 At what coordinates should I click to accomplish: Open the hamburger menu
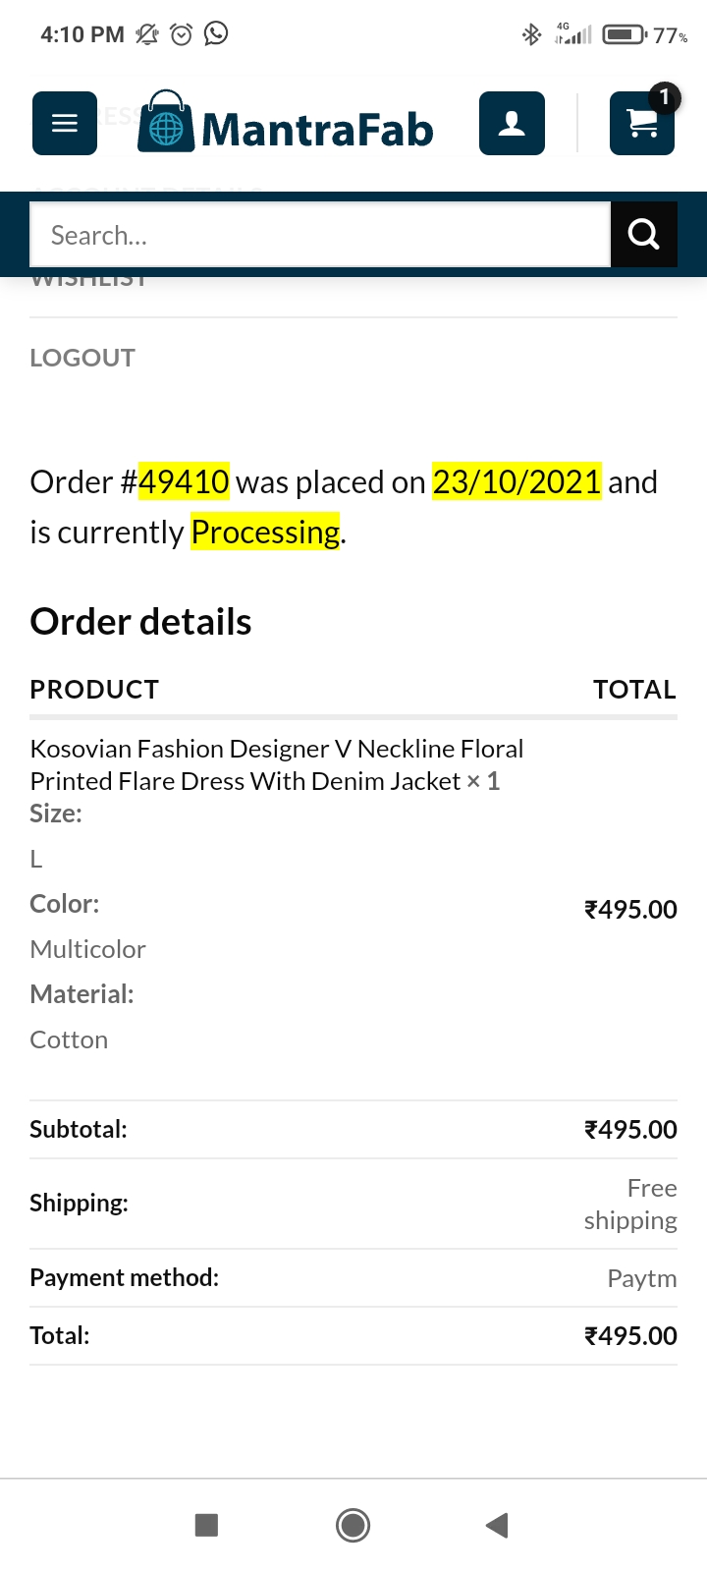tap(65, 124)
